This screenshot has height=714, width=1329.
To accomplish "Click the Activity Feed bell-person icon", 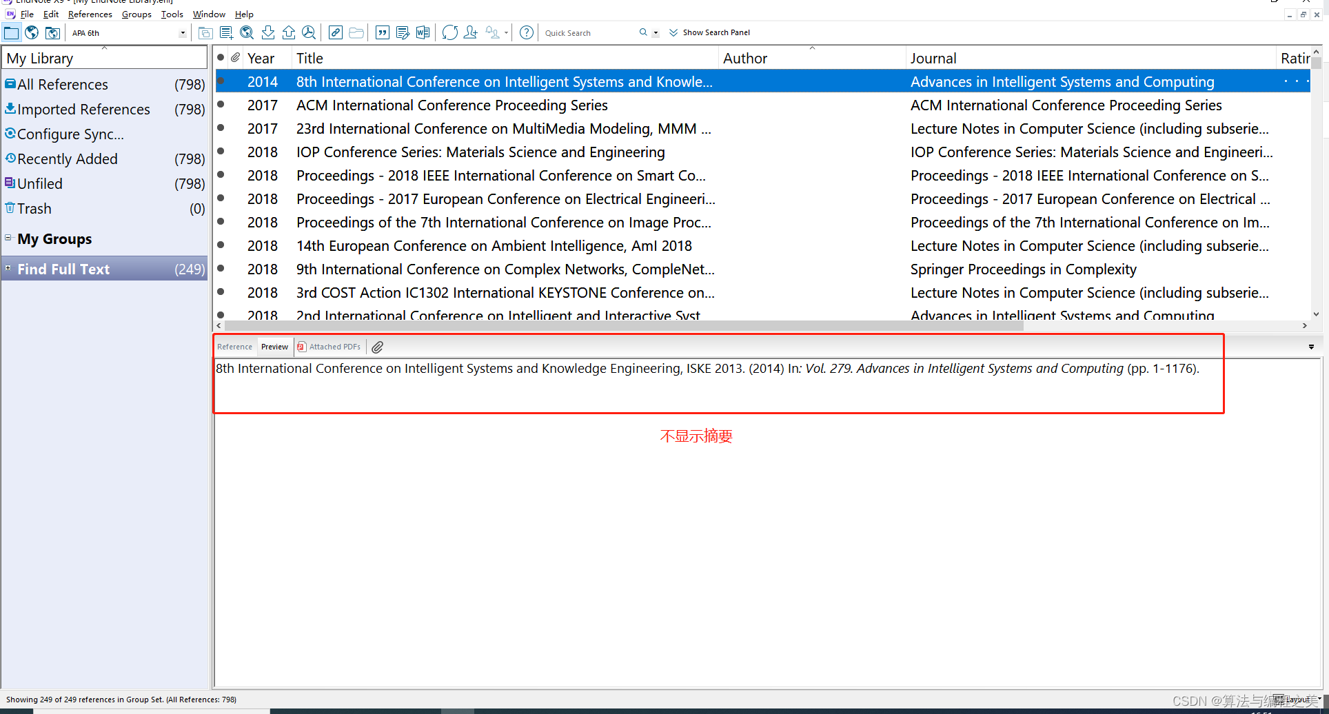I will point(493,32).
